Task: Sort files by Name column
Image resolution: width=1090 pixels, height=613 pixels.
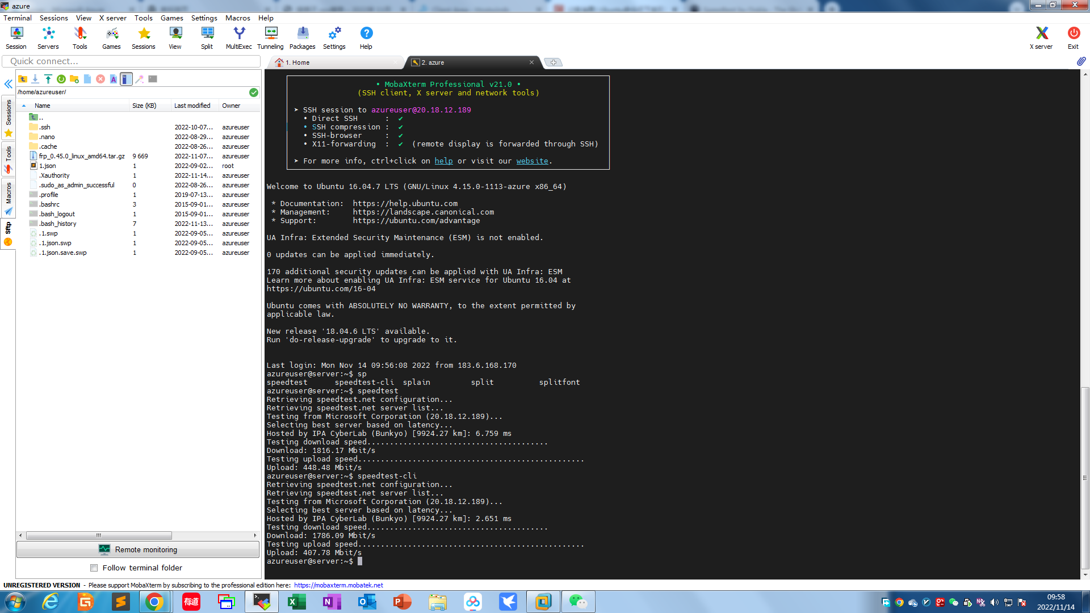Action: 43,106
